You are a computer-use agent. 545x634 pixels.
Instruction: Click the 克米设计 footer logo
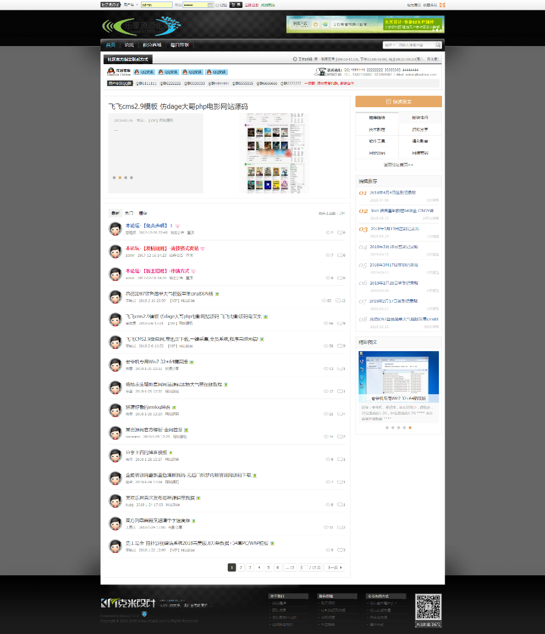tap(128, 603)
